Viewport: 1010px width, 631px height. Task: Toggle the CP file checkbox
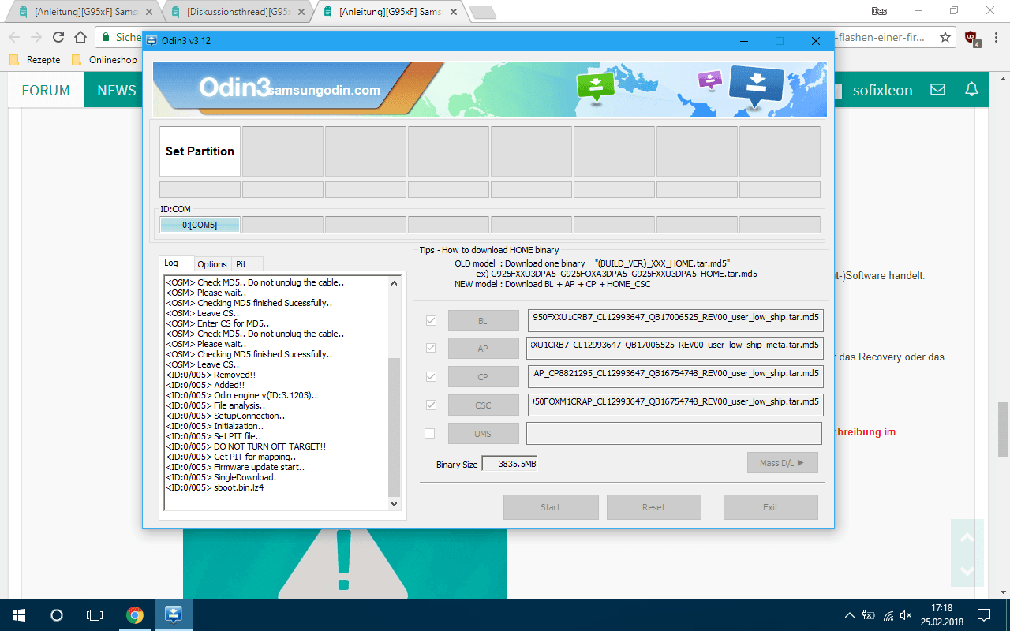click(x=431, y=376)
